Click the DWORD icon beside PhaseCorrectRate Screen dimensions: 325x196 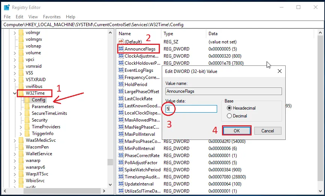[121, 155]
